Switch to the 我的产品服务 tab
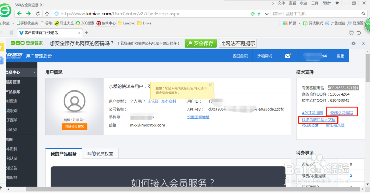 tap(64, 154)
